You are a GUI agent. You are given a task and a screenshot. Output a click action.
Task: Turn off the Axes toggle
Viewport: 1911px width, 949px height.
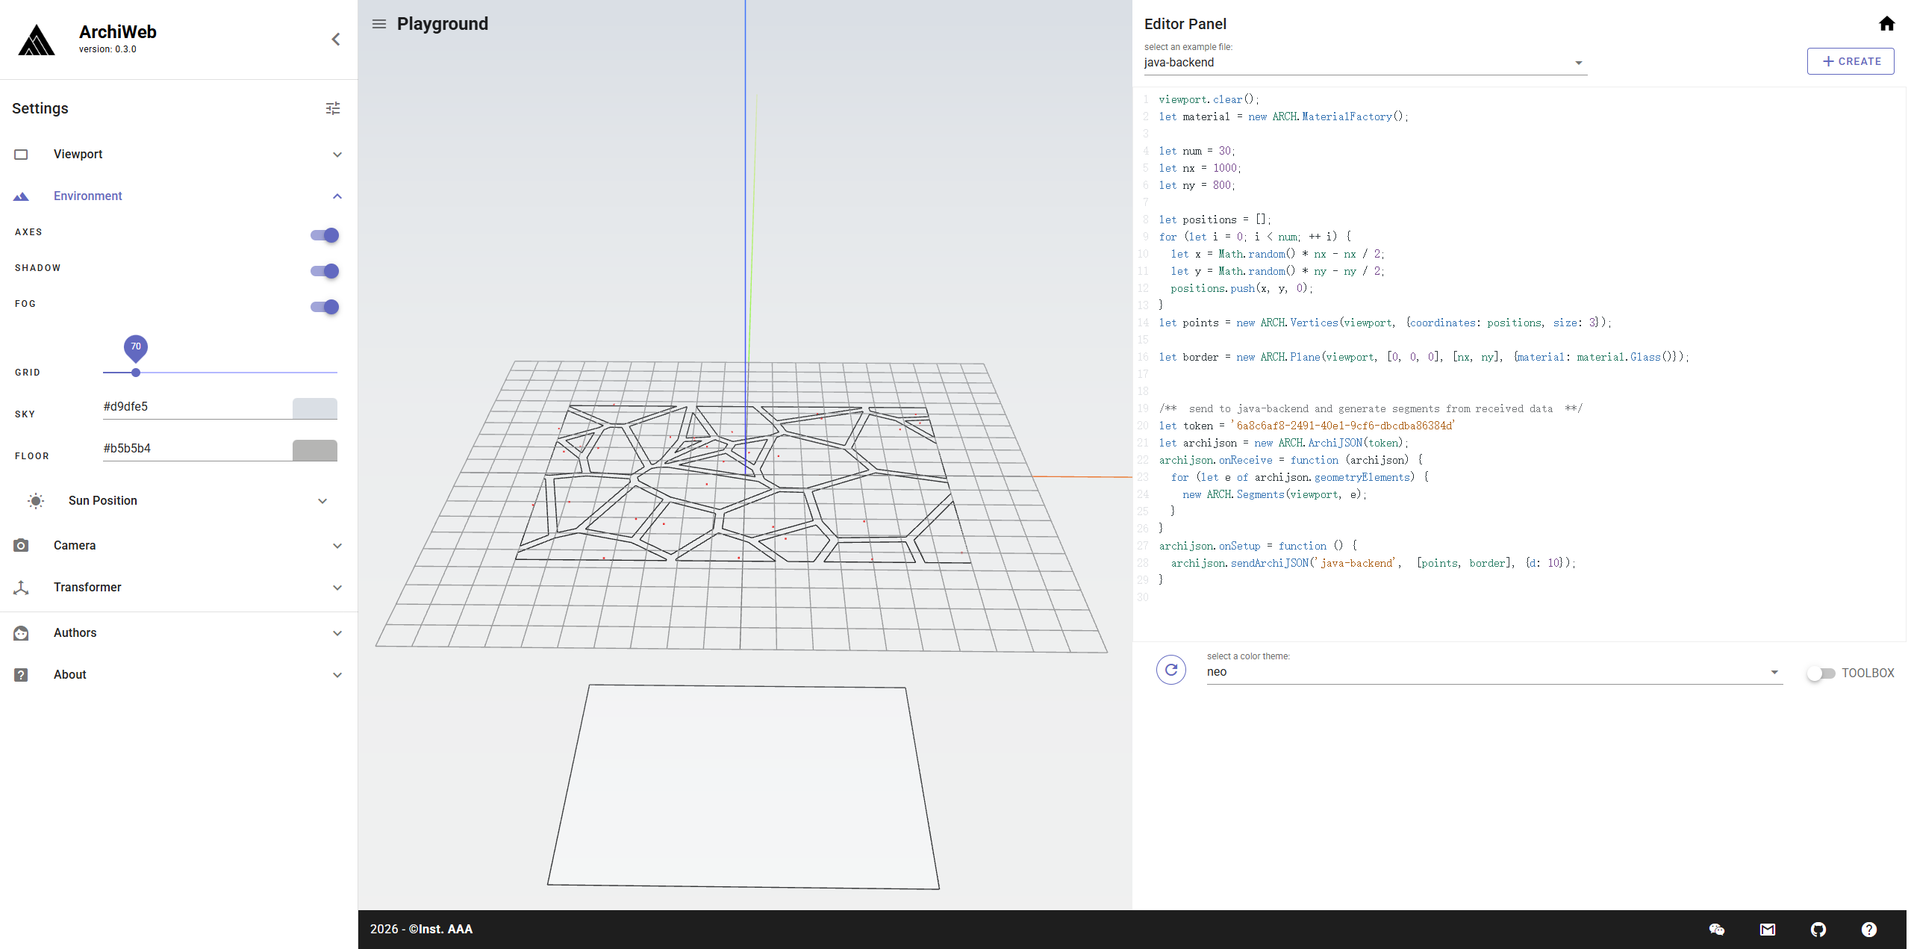325,235
